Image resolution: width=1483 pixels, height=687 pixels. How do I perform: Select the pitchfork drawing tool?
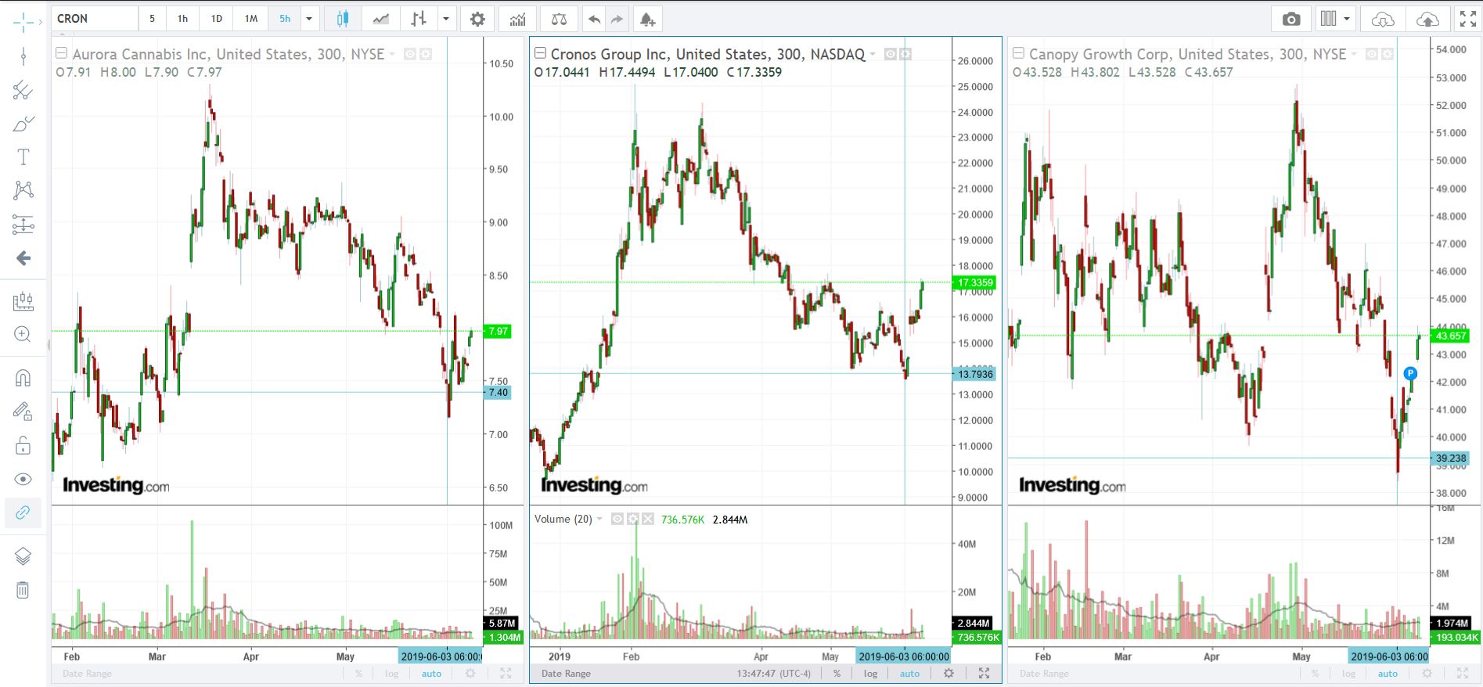coord(23,91)
